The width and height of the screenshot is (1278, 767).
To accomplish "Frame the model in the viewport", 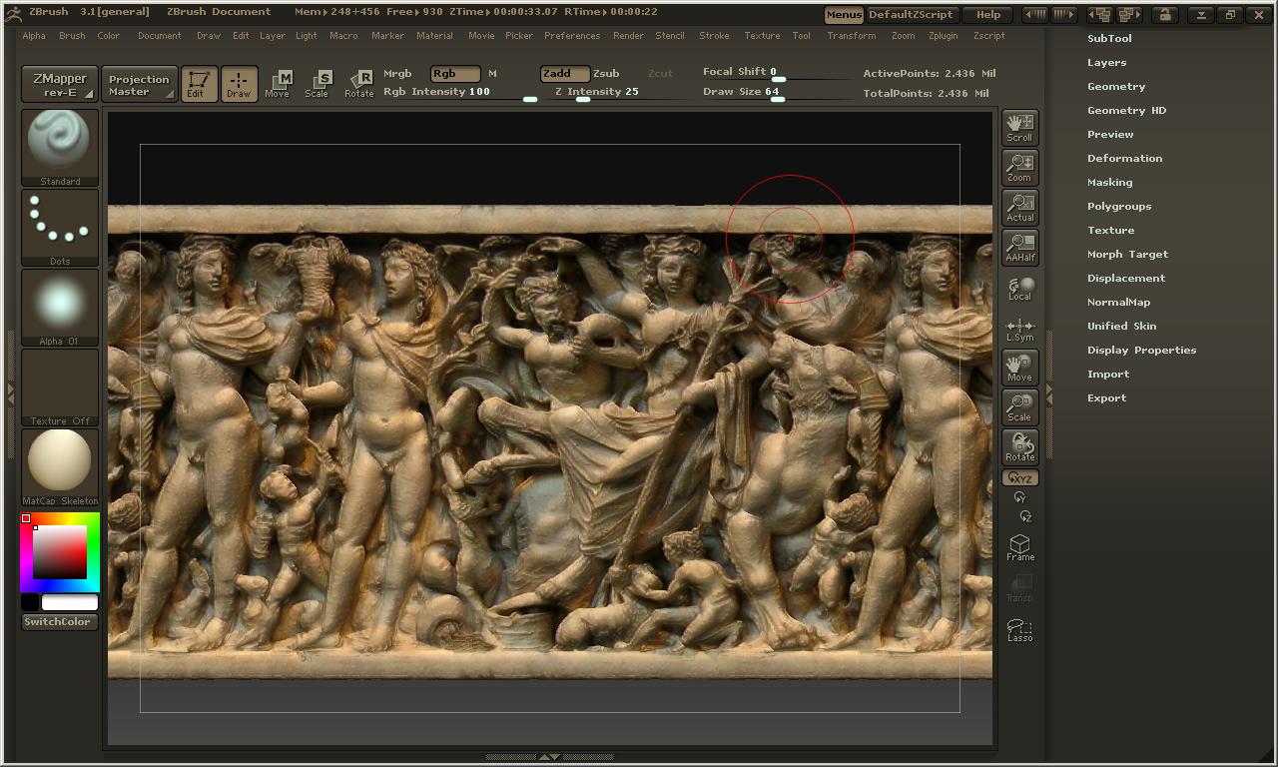I will (x=1019, y=547).
